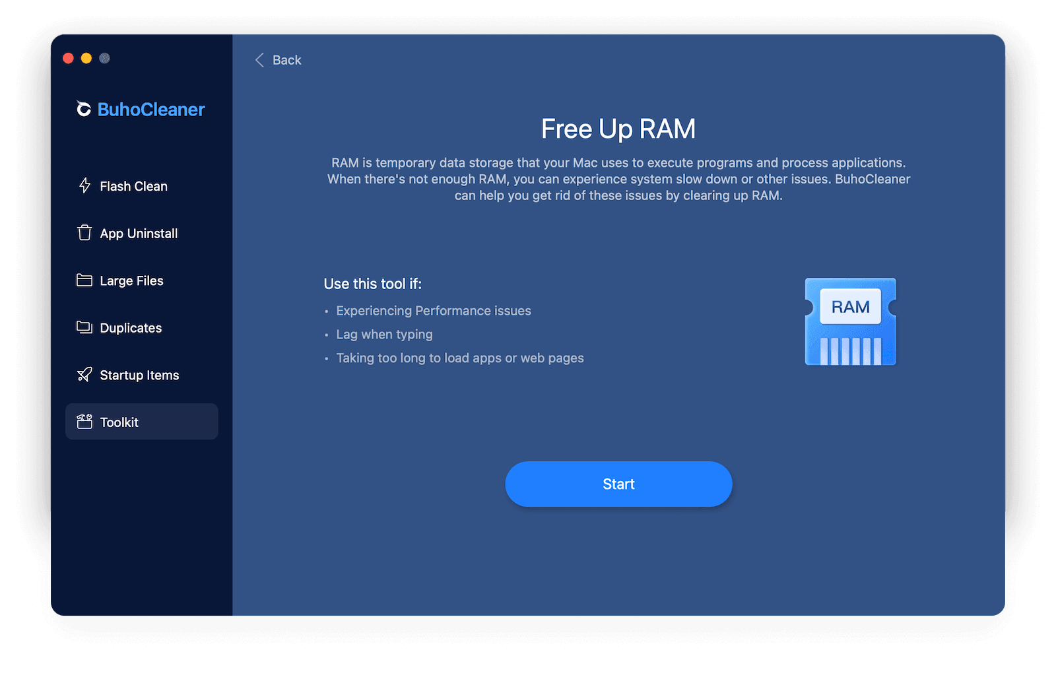This screenshot has width=1056, height=683.
Task: Open App Uninstall from the sidebar
Action: coord(138,233)
